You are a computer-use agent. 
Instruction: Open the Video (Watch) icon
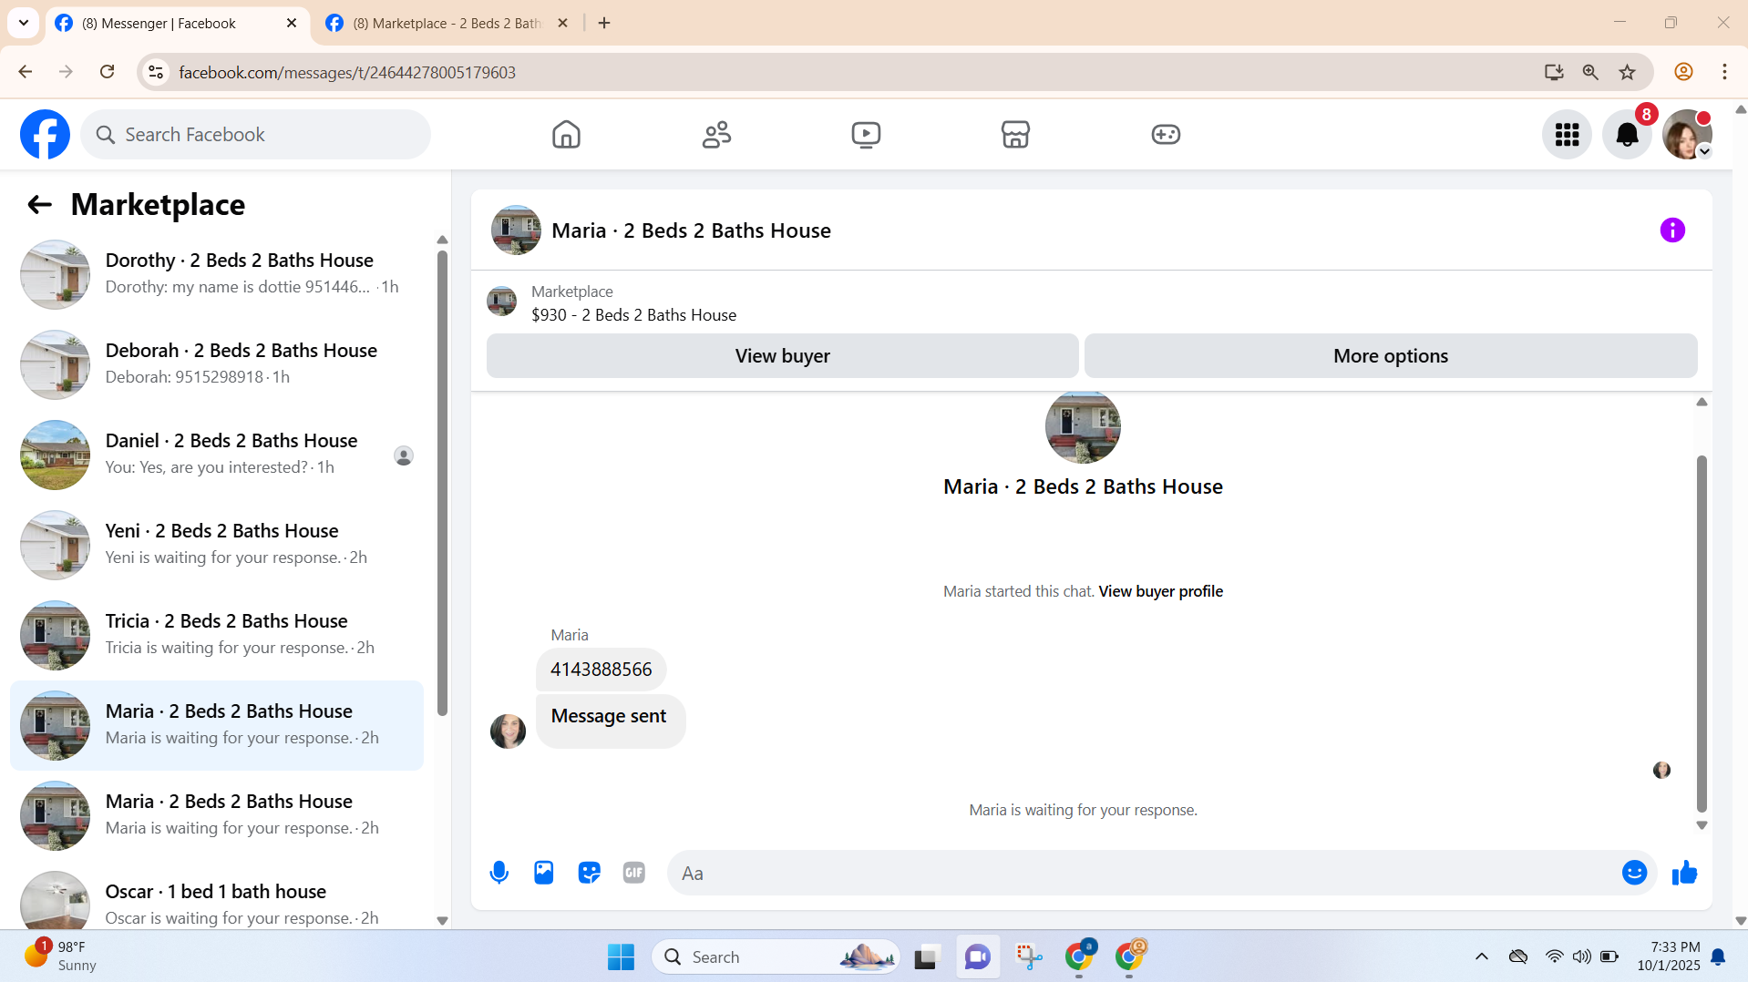866,135
